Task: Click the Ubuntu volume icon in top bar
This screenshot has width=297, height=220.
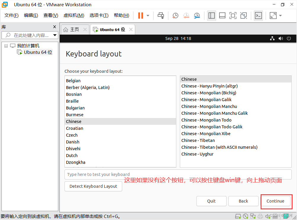Action: click(280, 38)
